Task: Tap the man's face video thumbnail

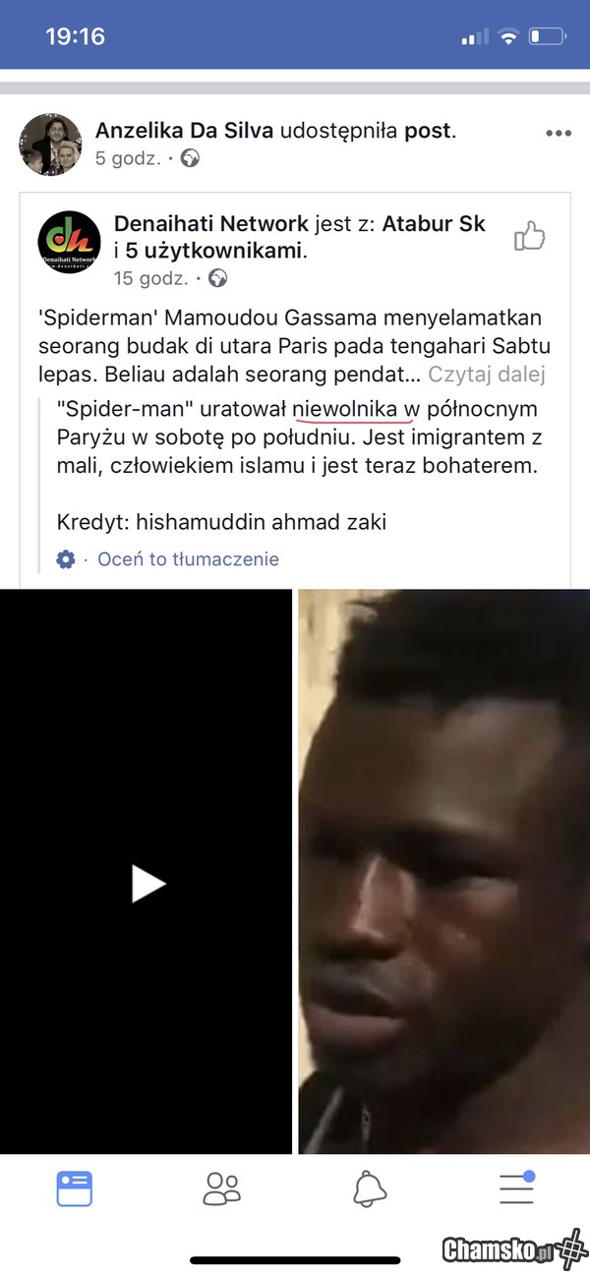Action: click(444, 871)
